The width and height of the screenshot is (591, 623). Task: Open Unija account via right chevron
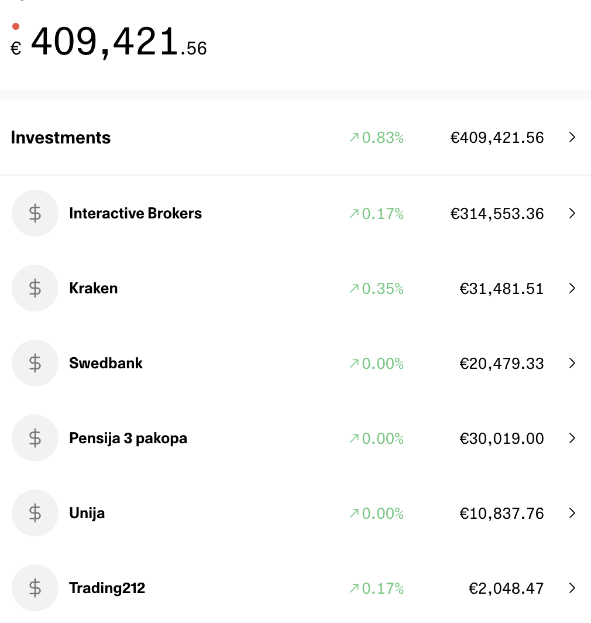coord(572,513)
